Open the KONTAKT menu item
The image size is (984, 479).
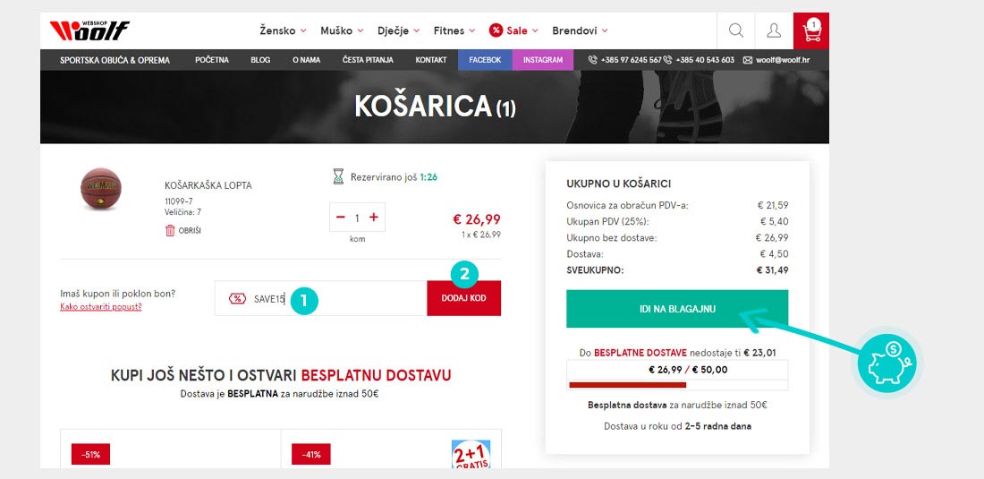click(x=431, y=60)
